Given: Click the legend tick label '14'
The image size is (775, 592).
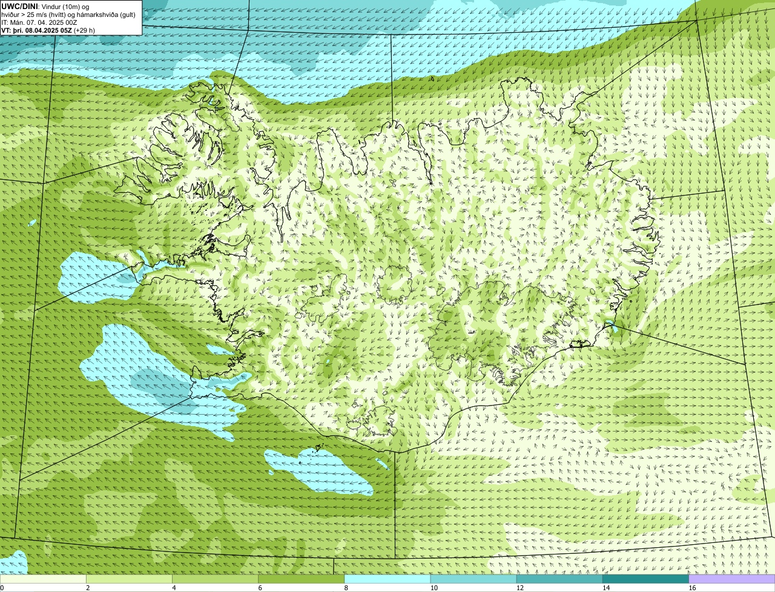Looking at the screenshot, I should coord(606,588).
